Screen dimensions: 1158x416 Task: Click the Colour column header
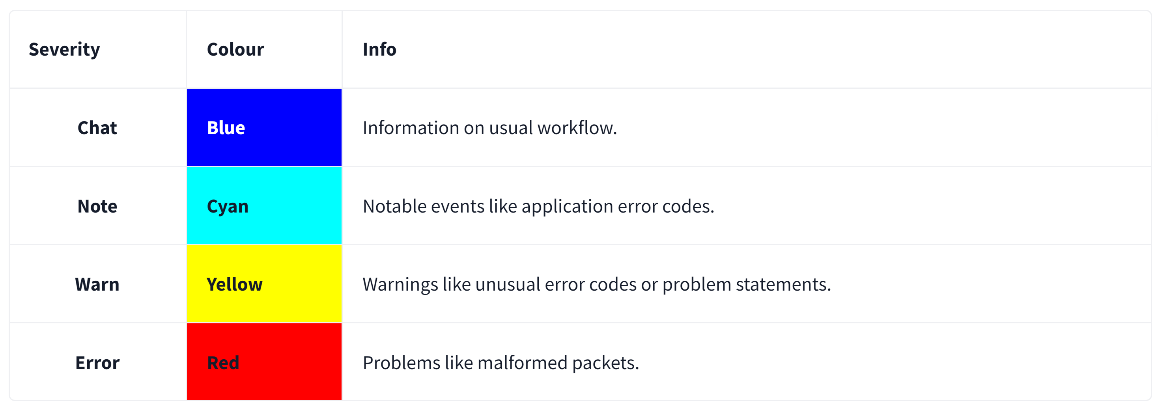(x=235, y=49)
